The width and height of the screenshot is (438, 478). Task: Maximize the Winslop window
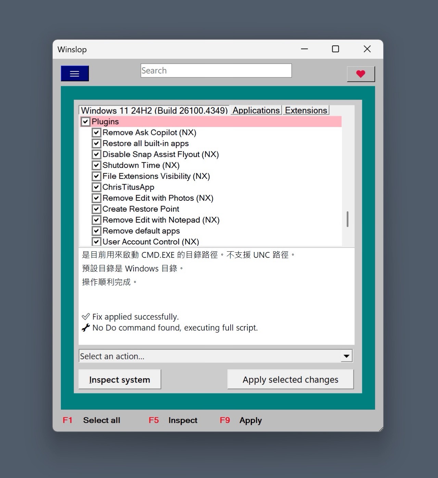click(x=335, y=49)
